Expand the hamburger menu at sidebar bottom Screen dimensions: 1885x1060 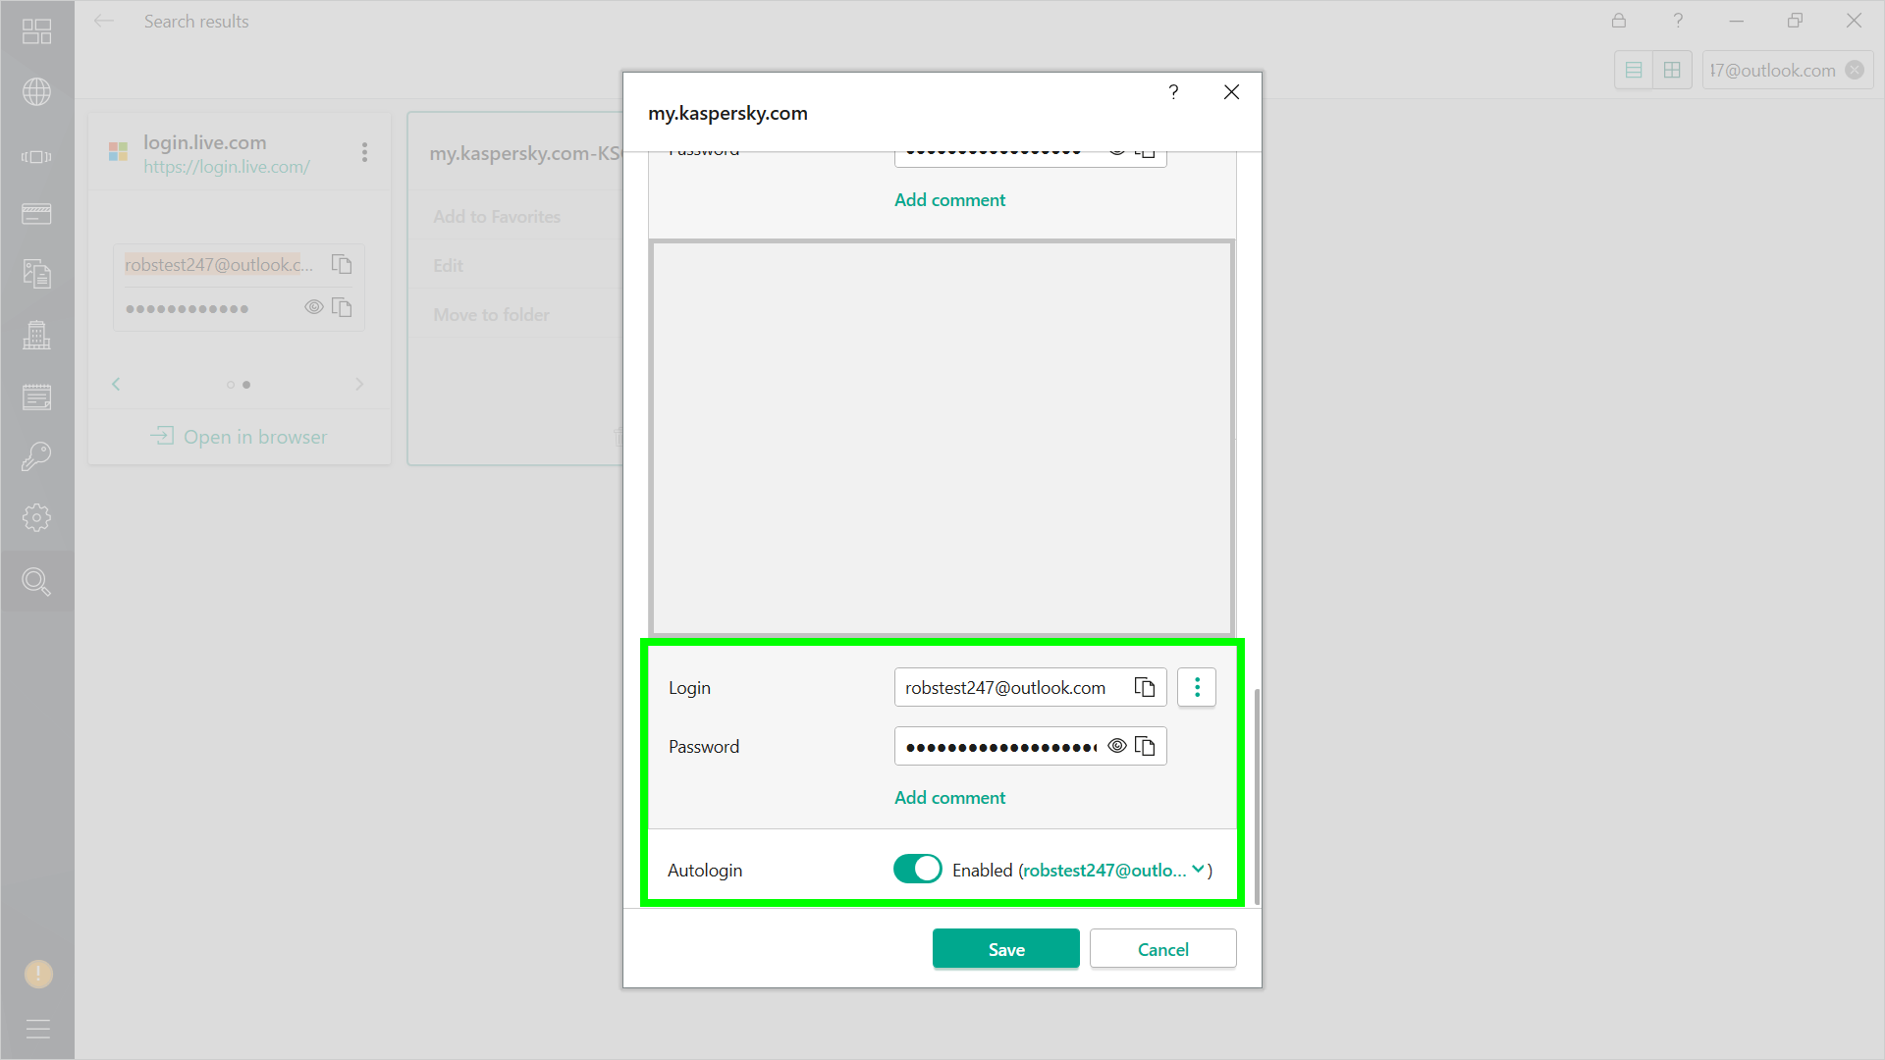tap(37, 1029)
